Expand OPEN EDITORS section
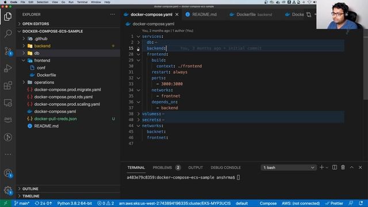This screenshot has height=207, width=368. [x=36, y=24]
